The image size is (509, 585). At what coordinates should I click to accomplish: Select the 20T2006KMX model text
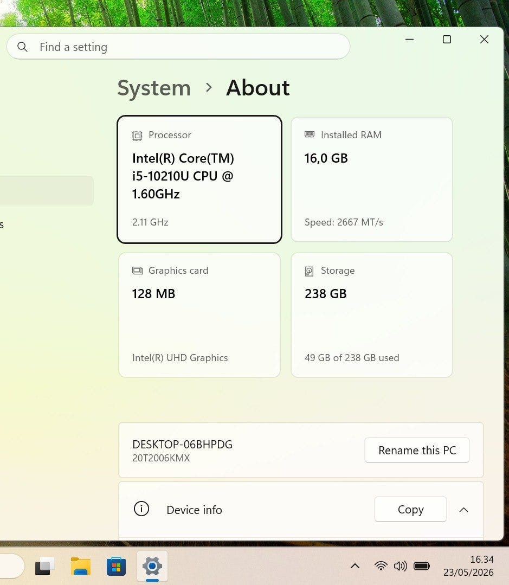[x=161, y=458]
